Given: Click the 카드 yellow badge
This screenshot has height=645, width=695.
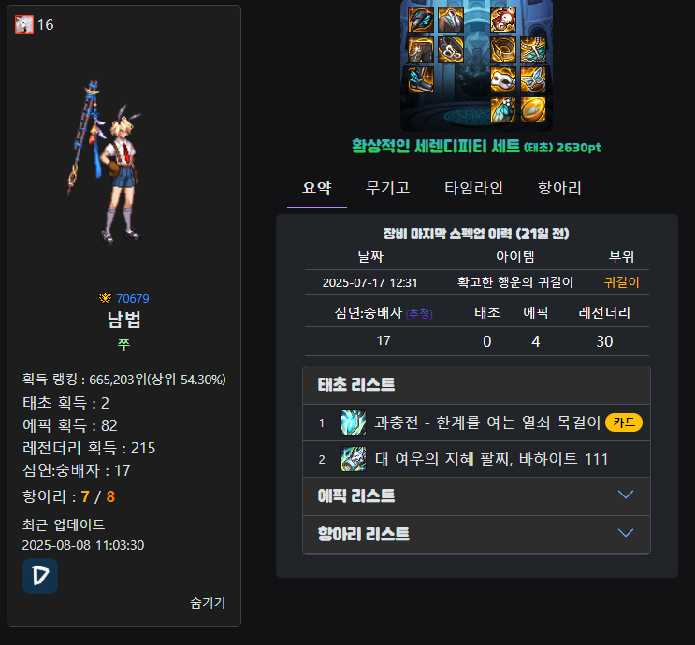Looking at the screenshot, I should coord(624,423).
